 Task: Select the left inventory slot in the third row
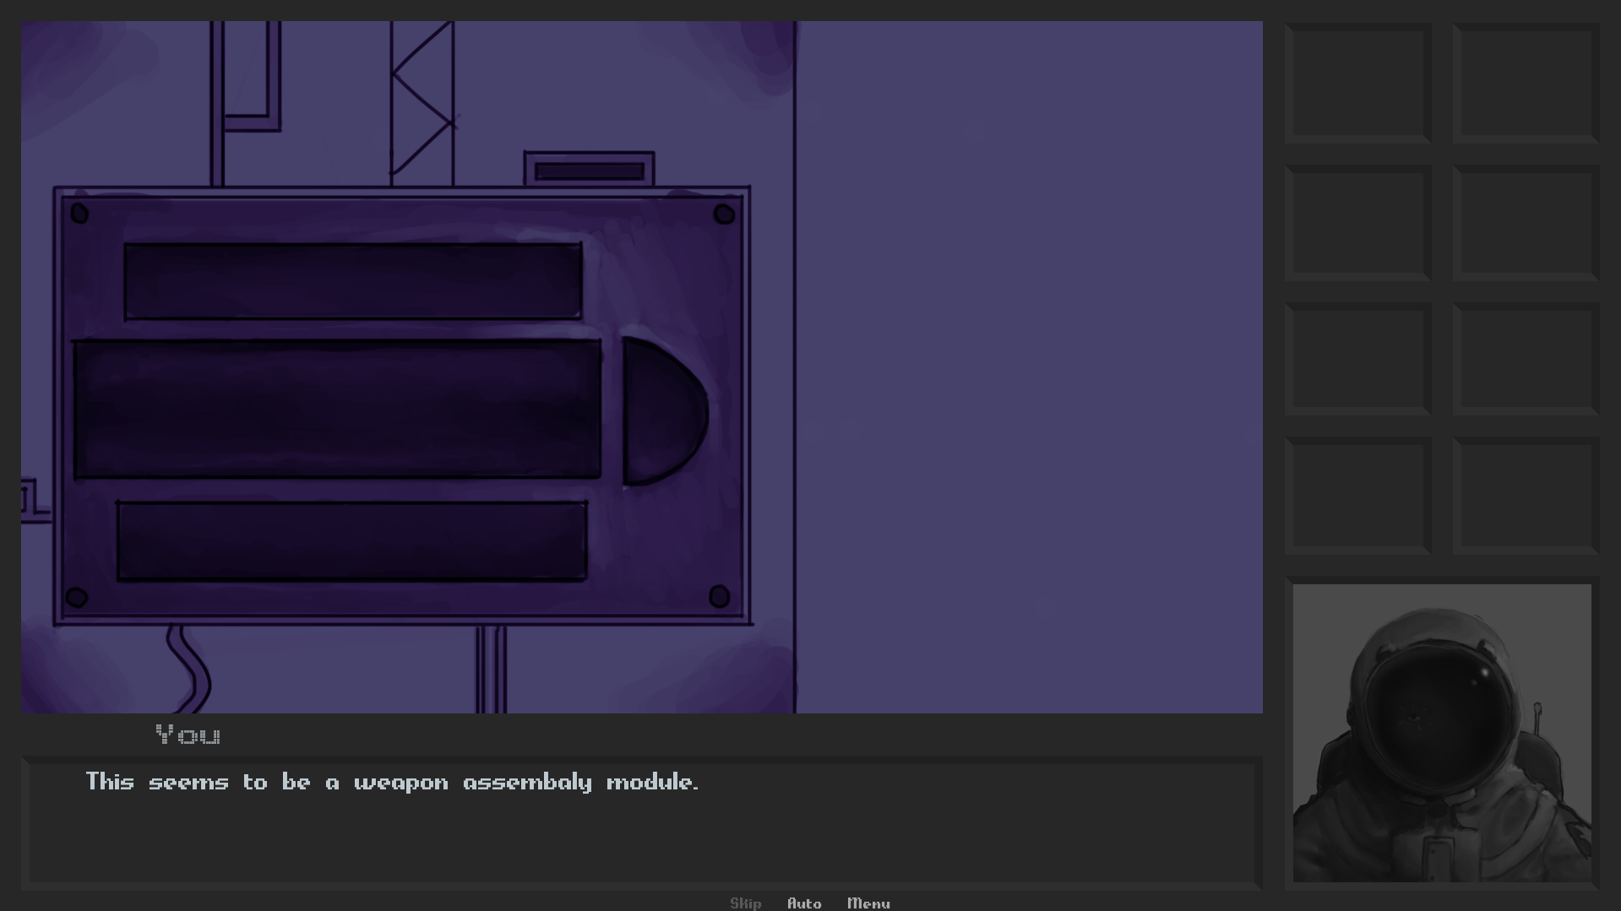tap(1358, 359)
